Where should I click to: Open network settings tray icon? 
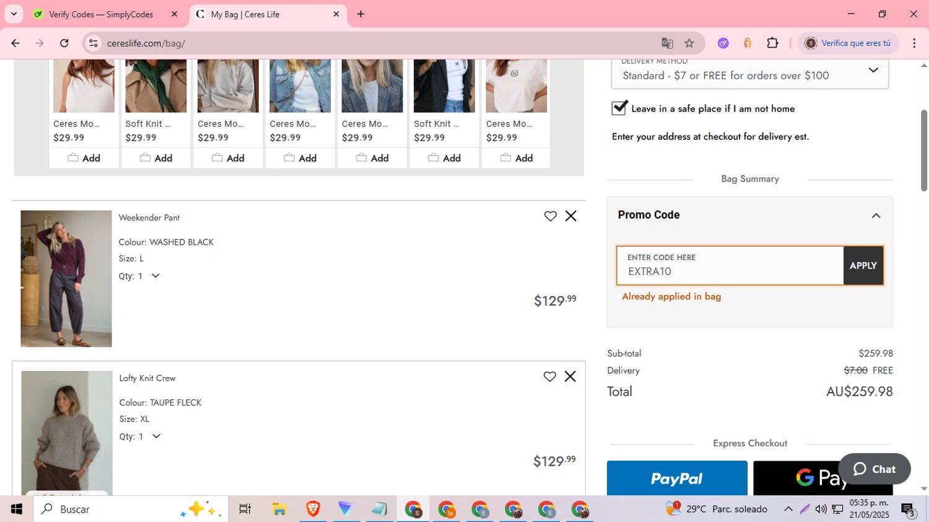pyautogui.click(x=837, y=509)
